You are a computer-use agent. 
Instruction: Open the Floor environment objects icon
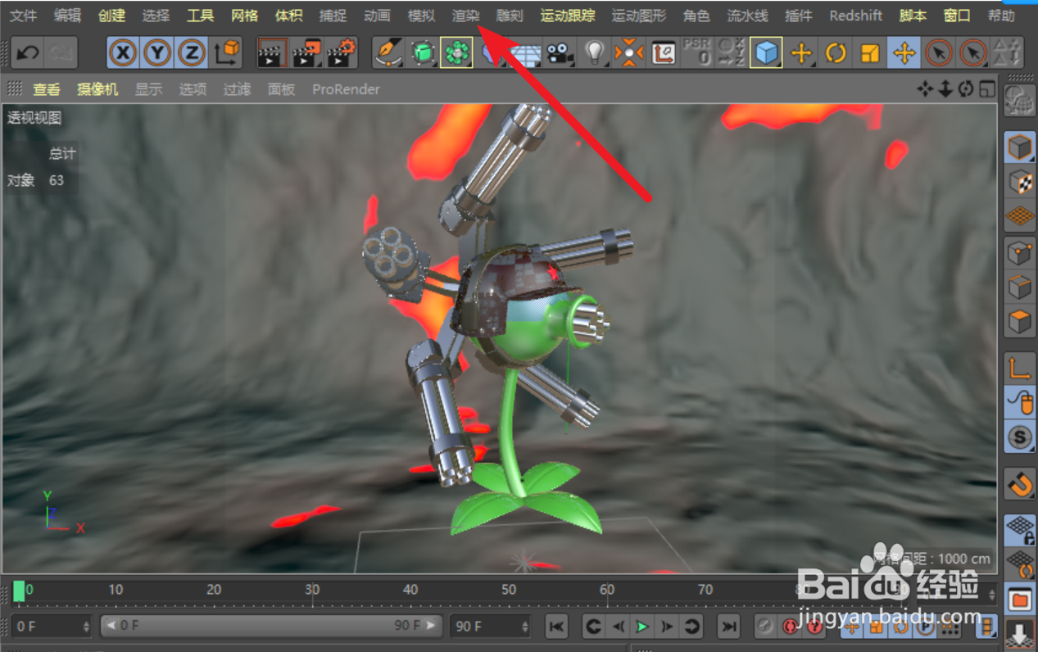[525, 53]
